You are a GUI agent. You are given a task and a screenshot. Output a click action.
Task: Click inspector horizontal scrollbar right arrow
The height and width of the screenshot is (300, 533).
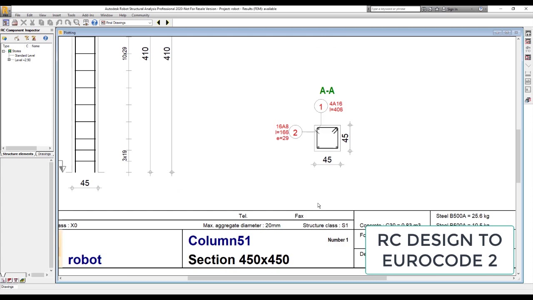(50, 148)
